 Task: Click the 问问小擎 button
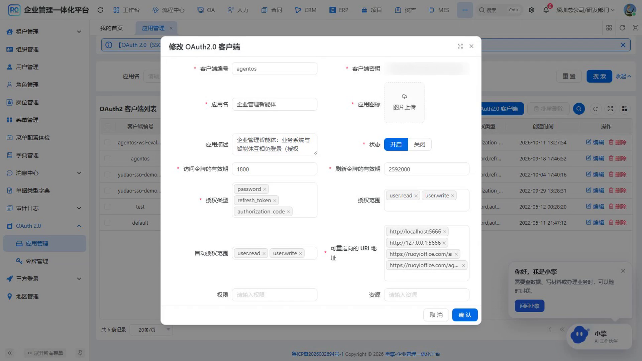[x=529, y=306]
